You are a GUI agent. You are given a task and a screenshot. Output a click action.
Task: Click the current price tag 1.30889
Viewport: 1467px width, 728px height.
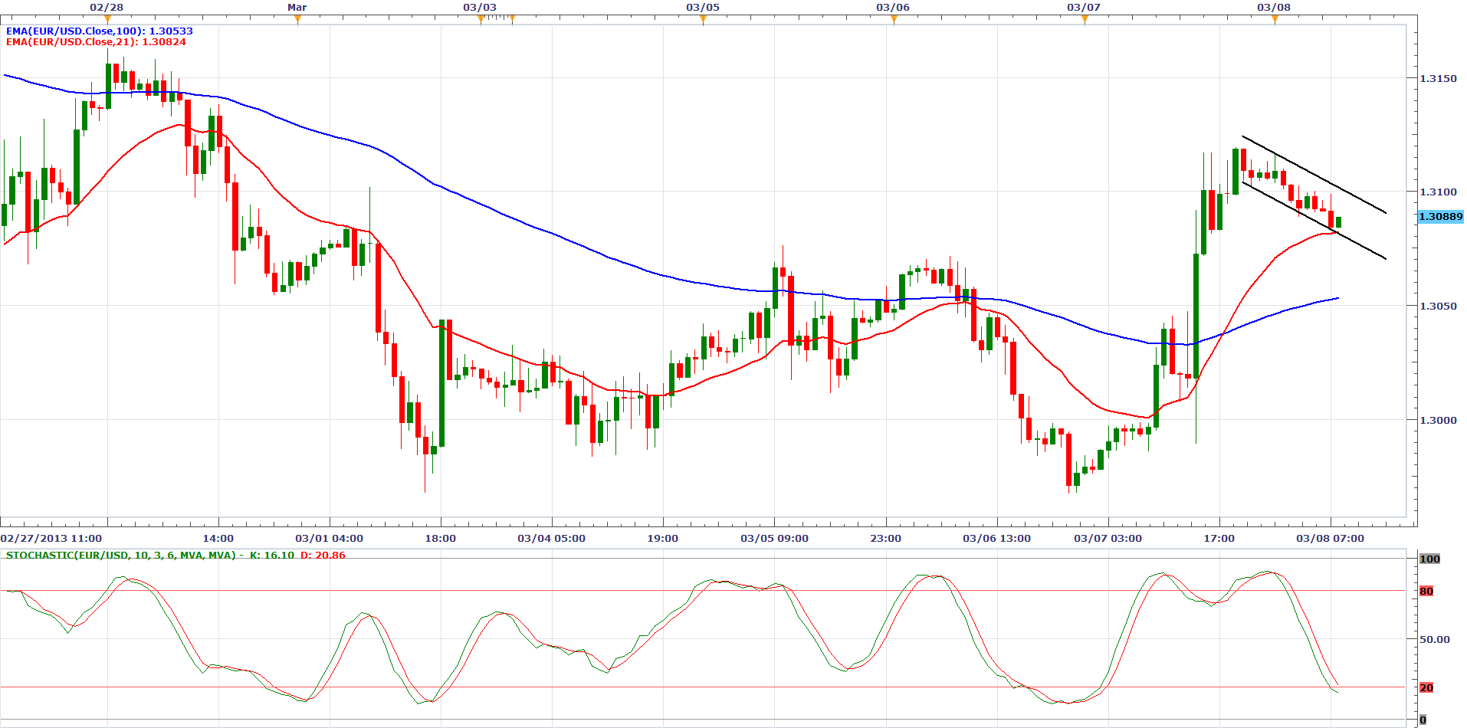point(1440,217)
